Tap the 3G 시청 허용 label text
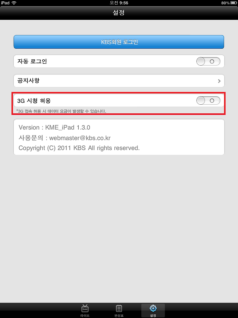This screenshot has height=318, width=238. [34, 101]
